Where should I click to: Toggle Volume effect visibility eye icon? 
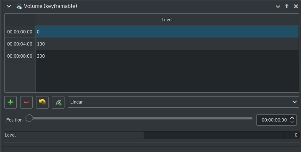19,7
